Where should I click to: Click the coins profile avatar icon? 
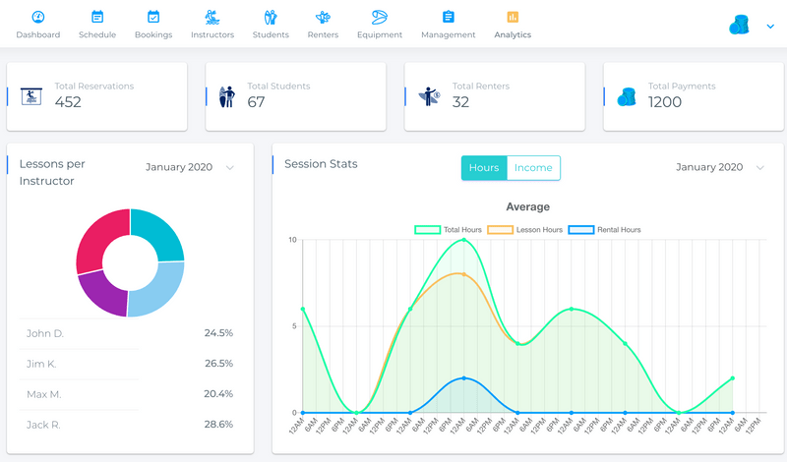[739, 25]
